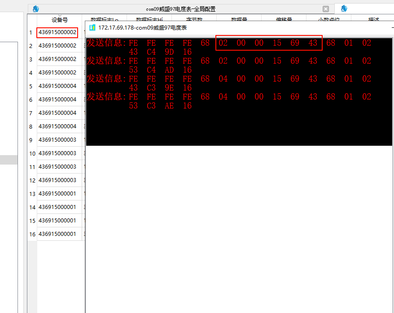
Task: Close the com09威盛97电度表-全局配置 tab
Action: pyautogui.click(x=326, y=9)
